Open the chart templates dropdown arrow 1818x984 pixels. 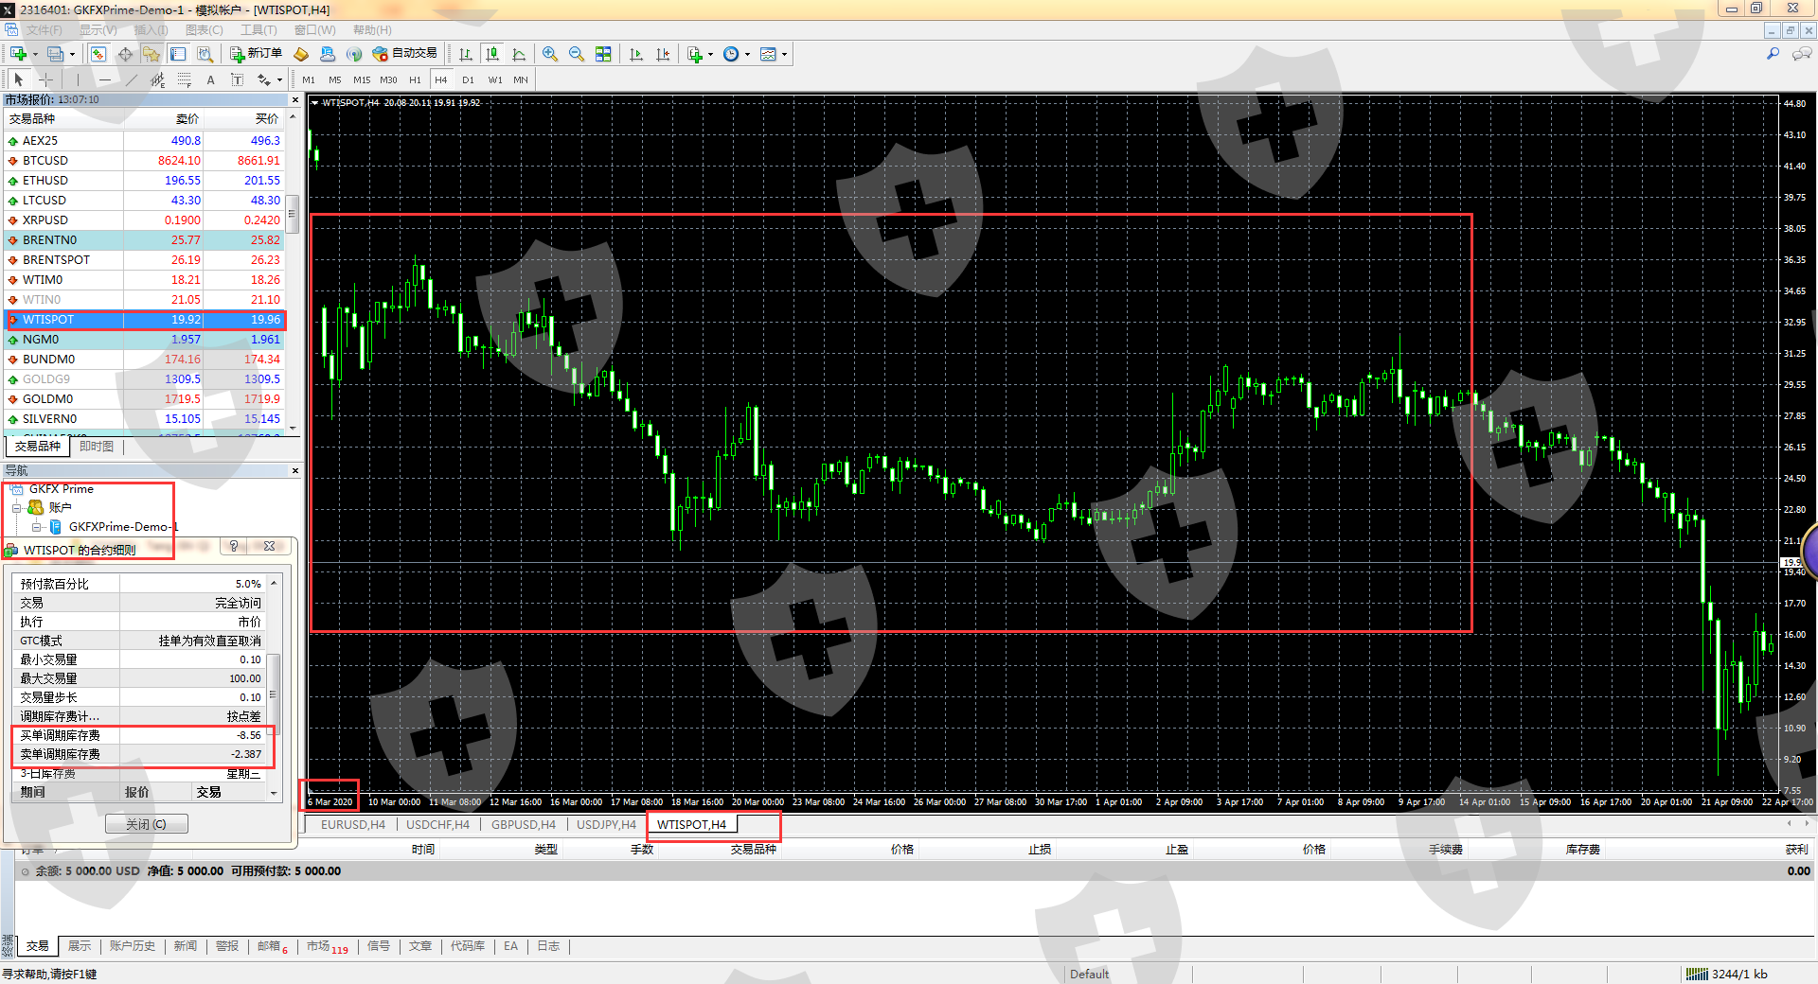click(784, 54)
